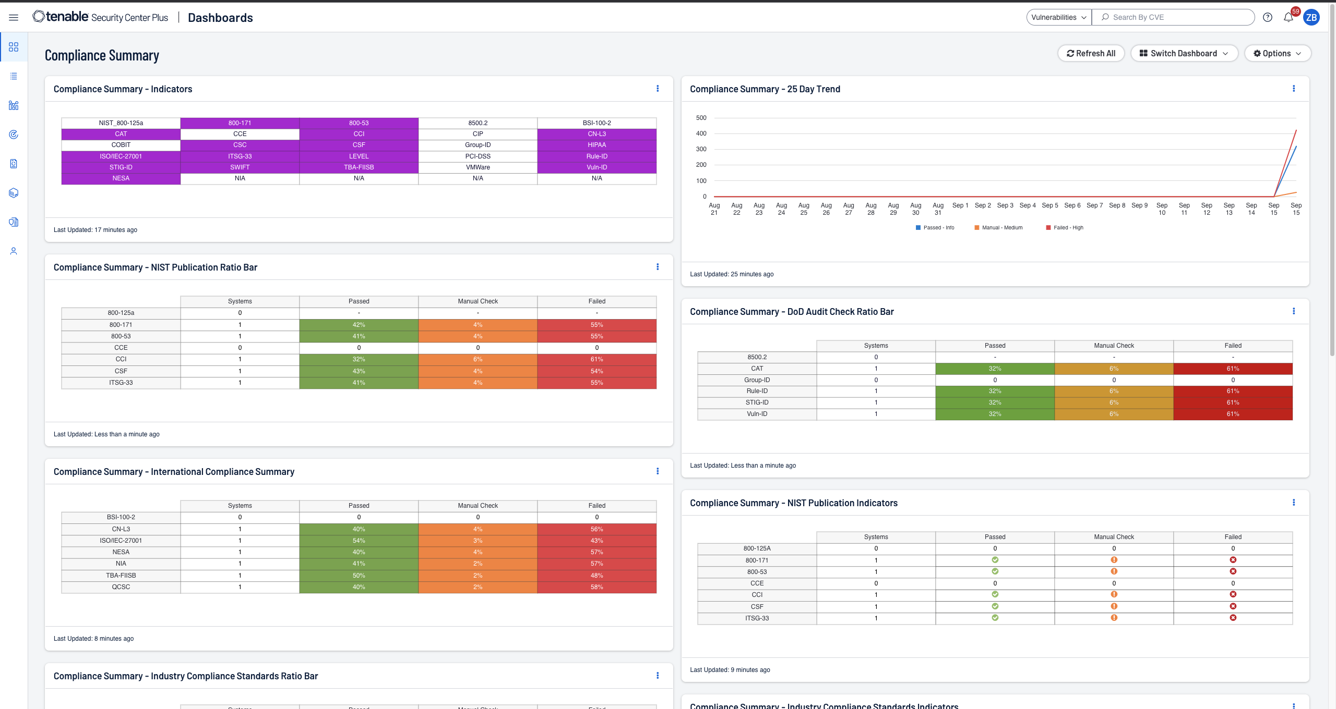Click the user profile sidebar icon
1336x709 pixels.
(14, 251)
